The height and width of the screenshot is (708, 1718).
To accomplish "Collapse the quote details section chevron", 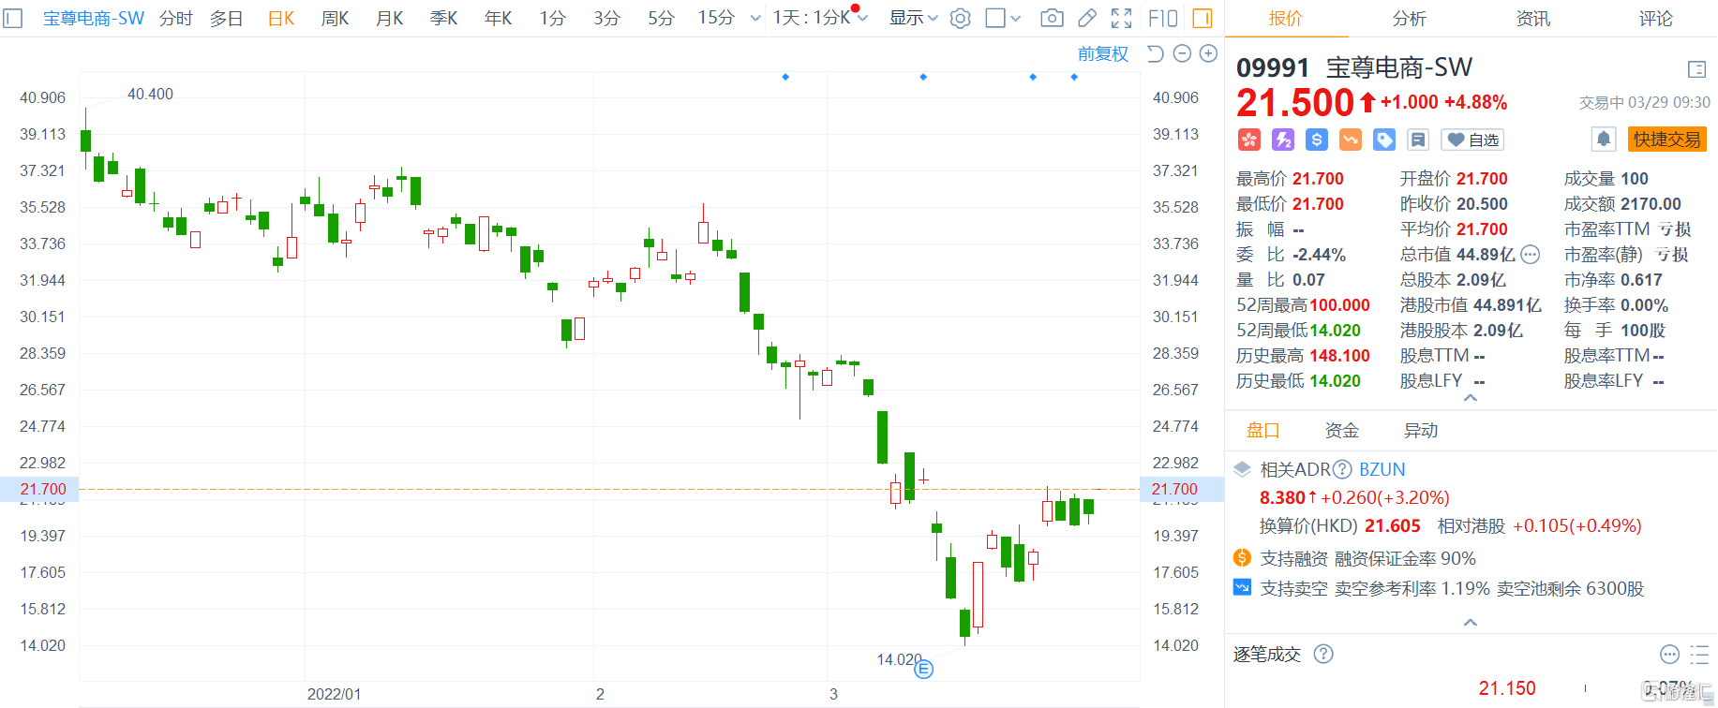I will 1471,398.
